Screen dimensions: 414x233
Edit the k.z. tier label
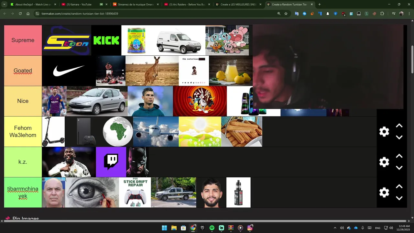pyautogui.click(x=23, y=162)
